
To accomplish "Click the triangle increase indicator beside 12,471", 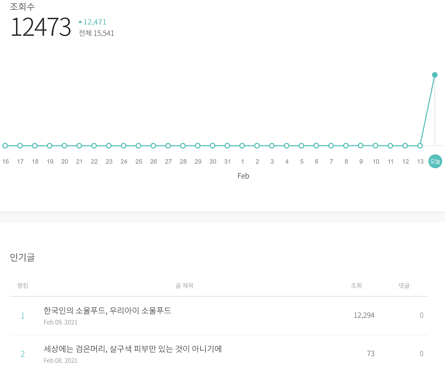I will [80, 22].
